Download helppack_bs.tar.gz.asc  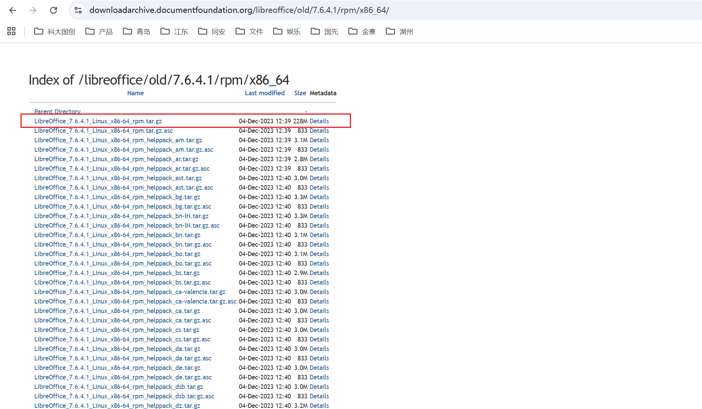pyautogui.click(x=123, y=282)
